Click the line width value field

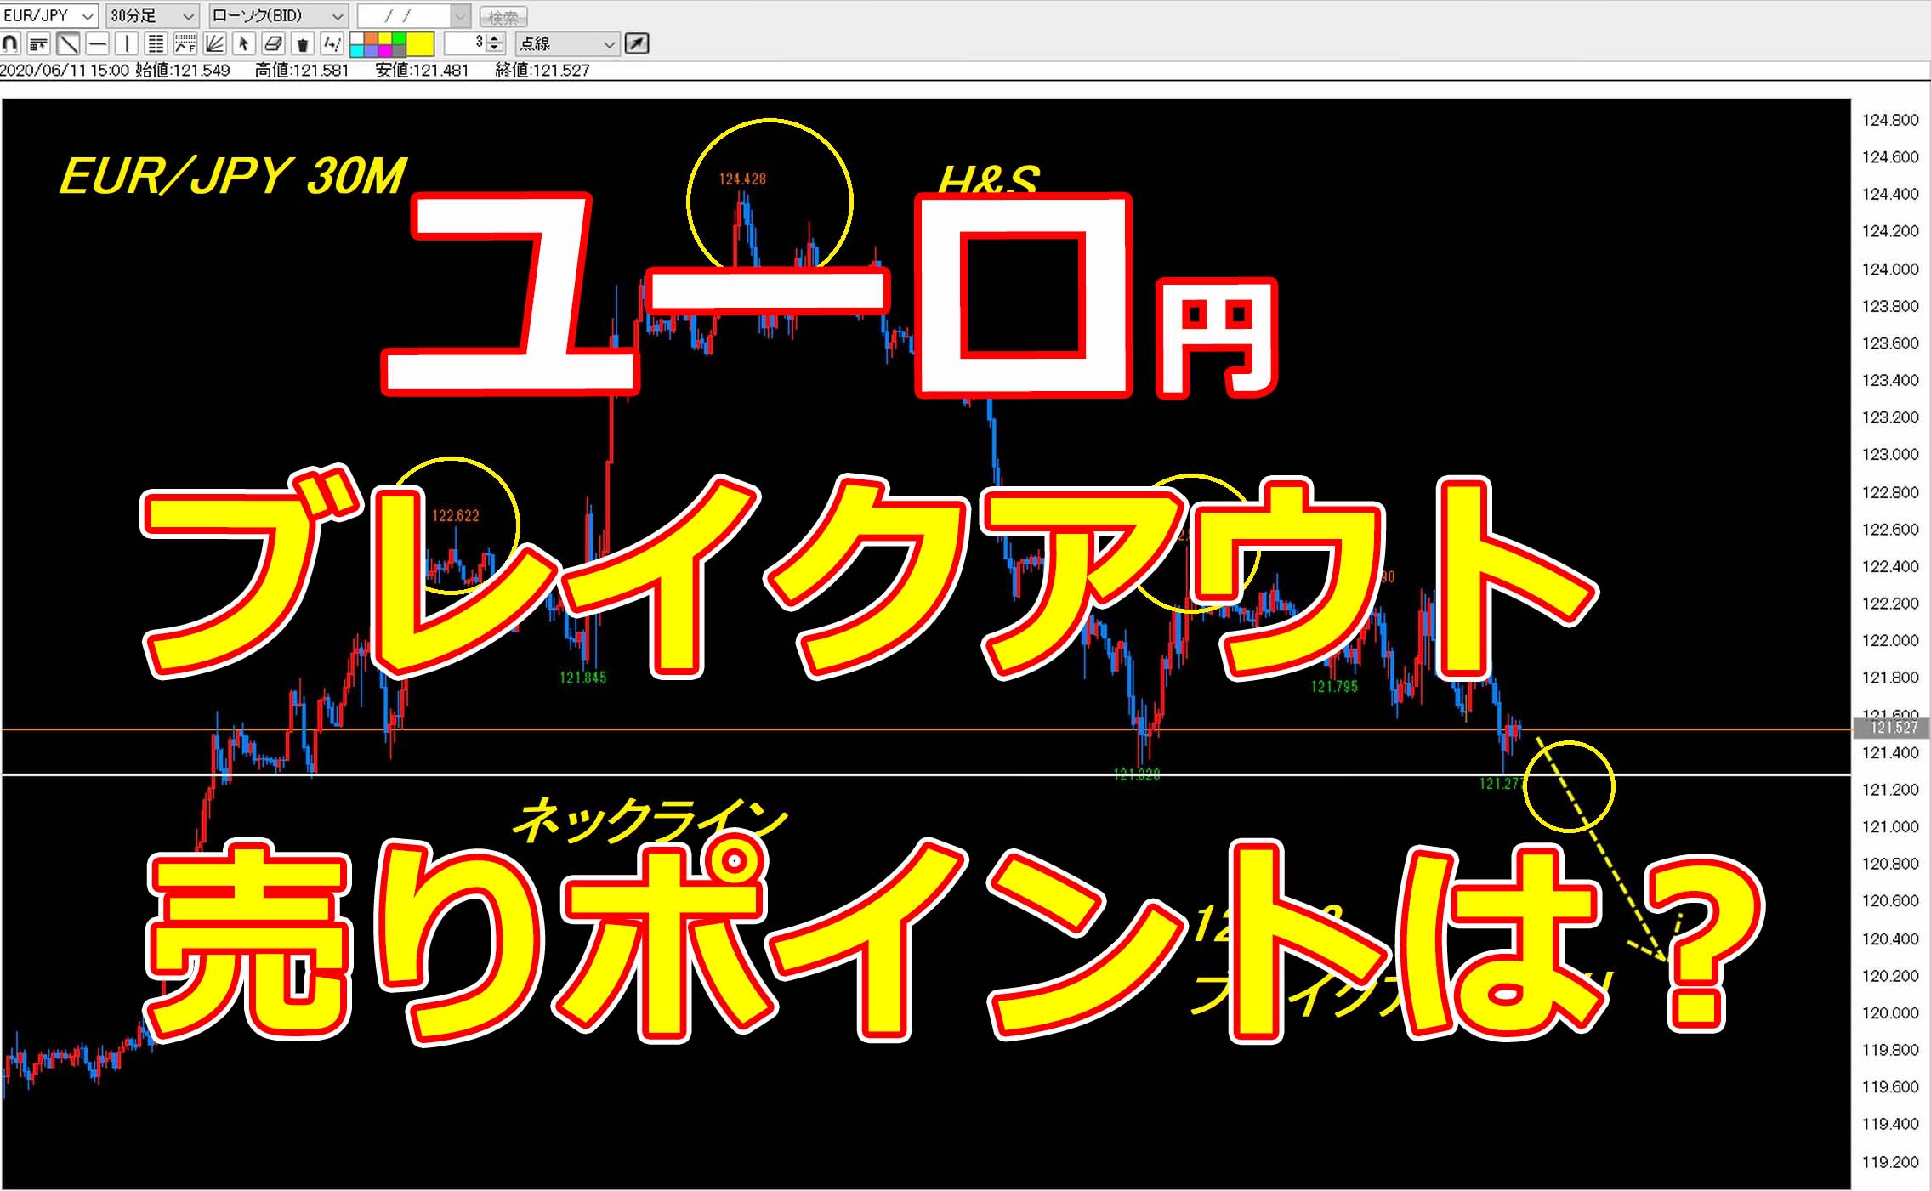point(466,43)
